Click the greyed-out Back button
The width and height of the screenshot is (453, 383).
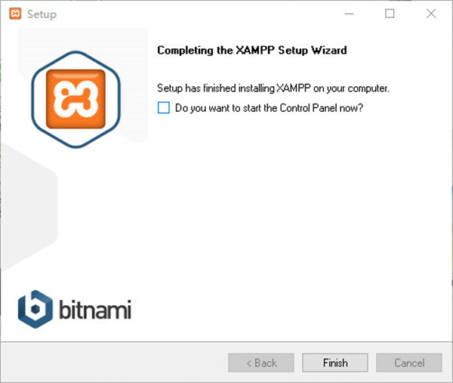[260, 363]
